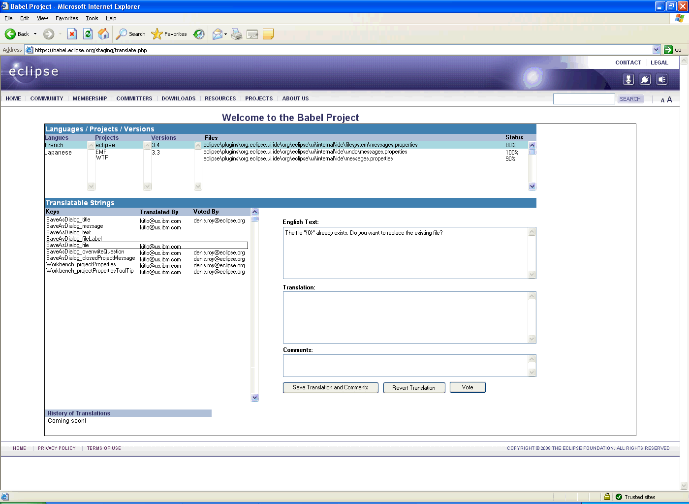Open the Tools menu

92,18
